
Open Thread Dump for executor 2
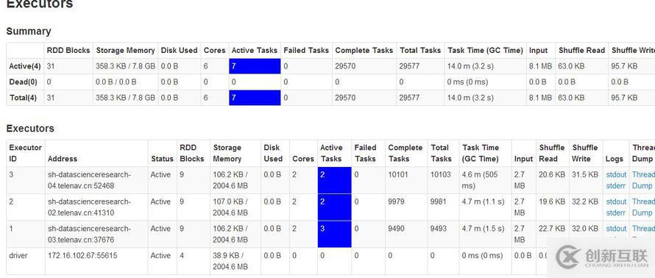tap(643, 207)
